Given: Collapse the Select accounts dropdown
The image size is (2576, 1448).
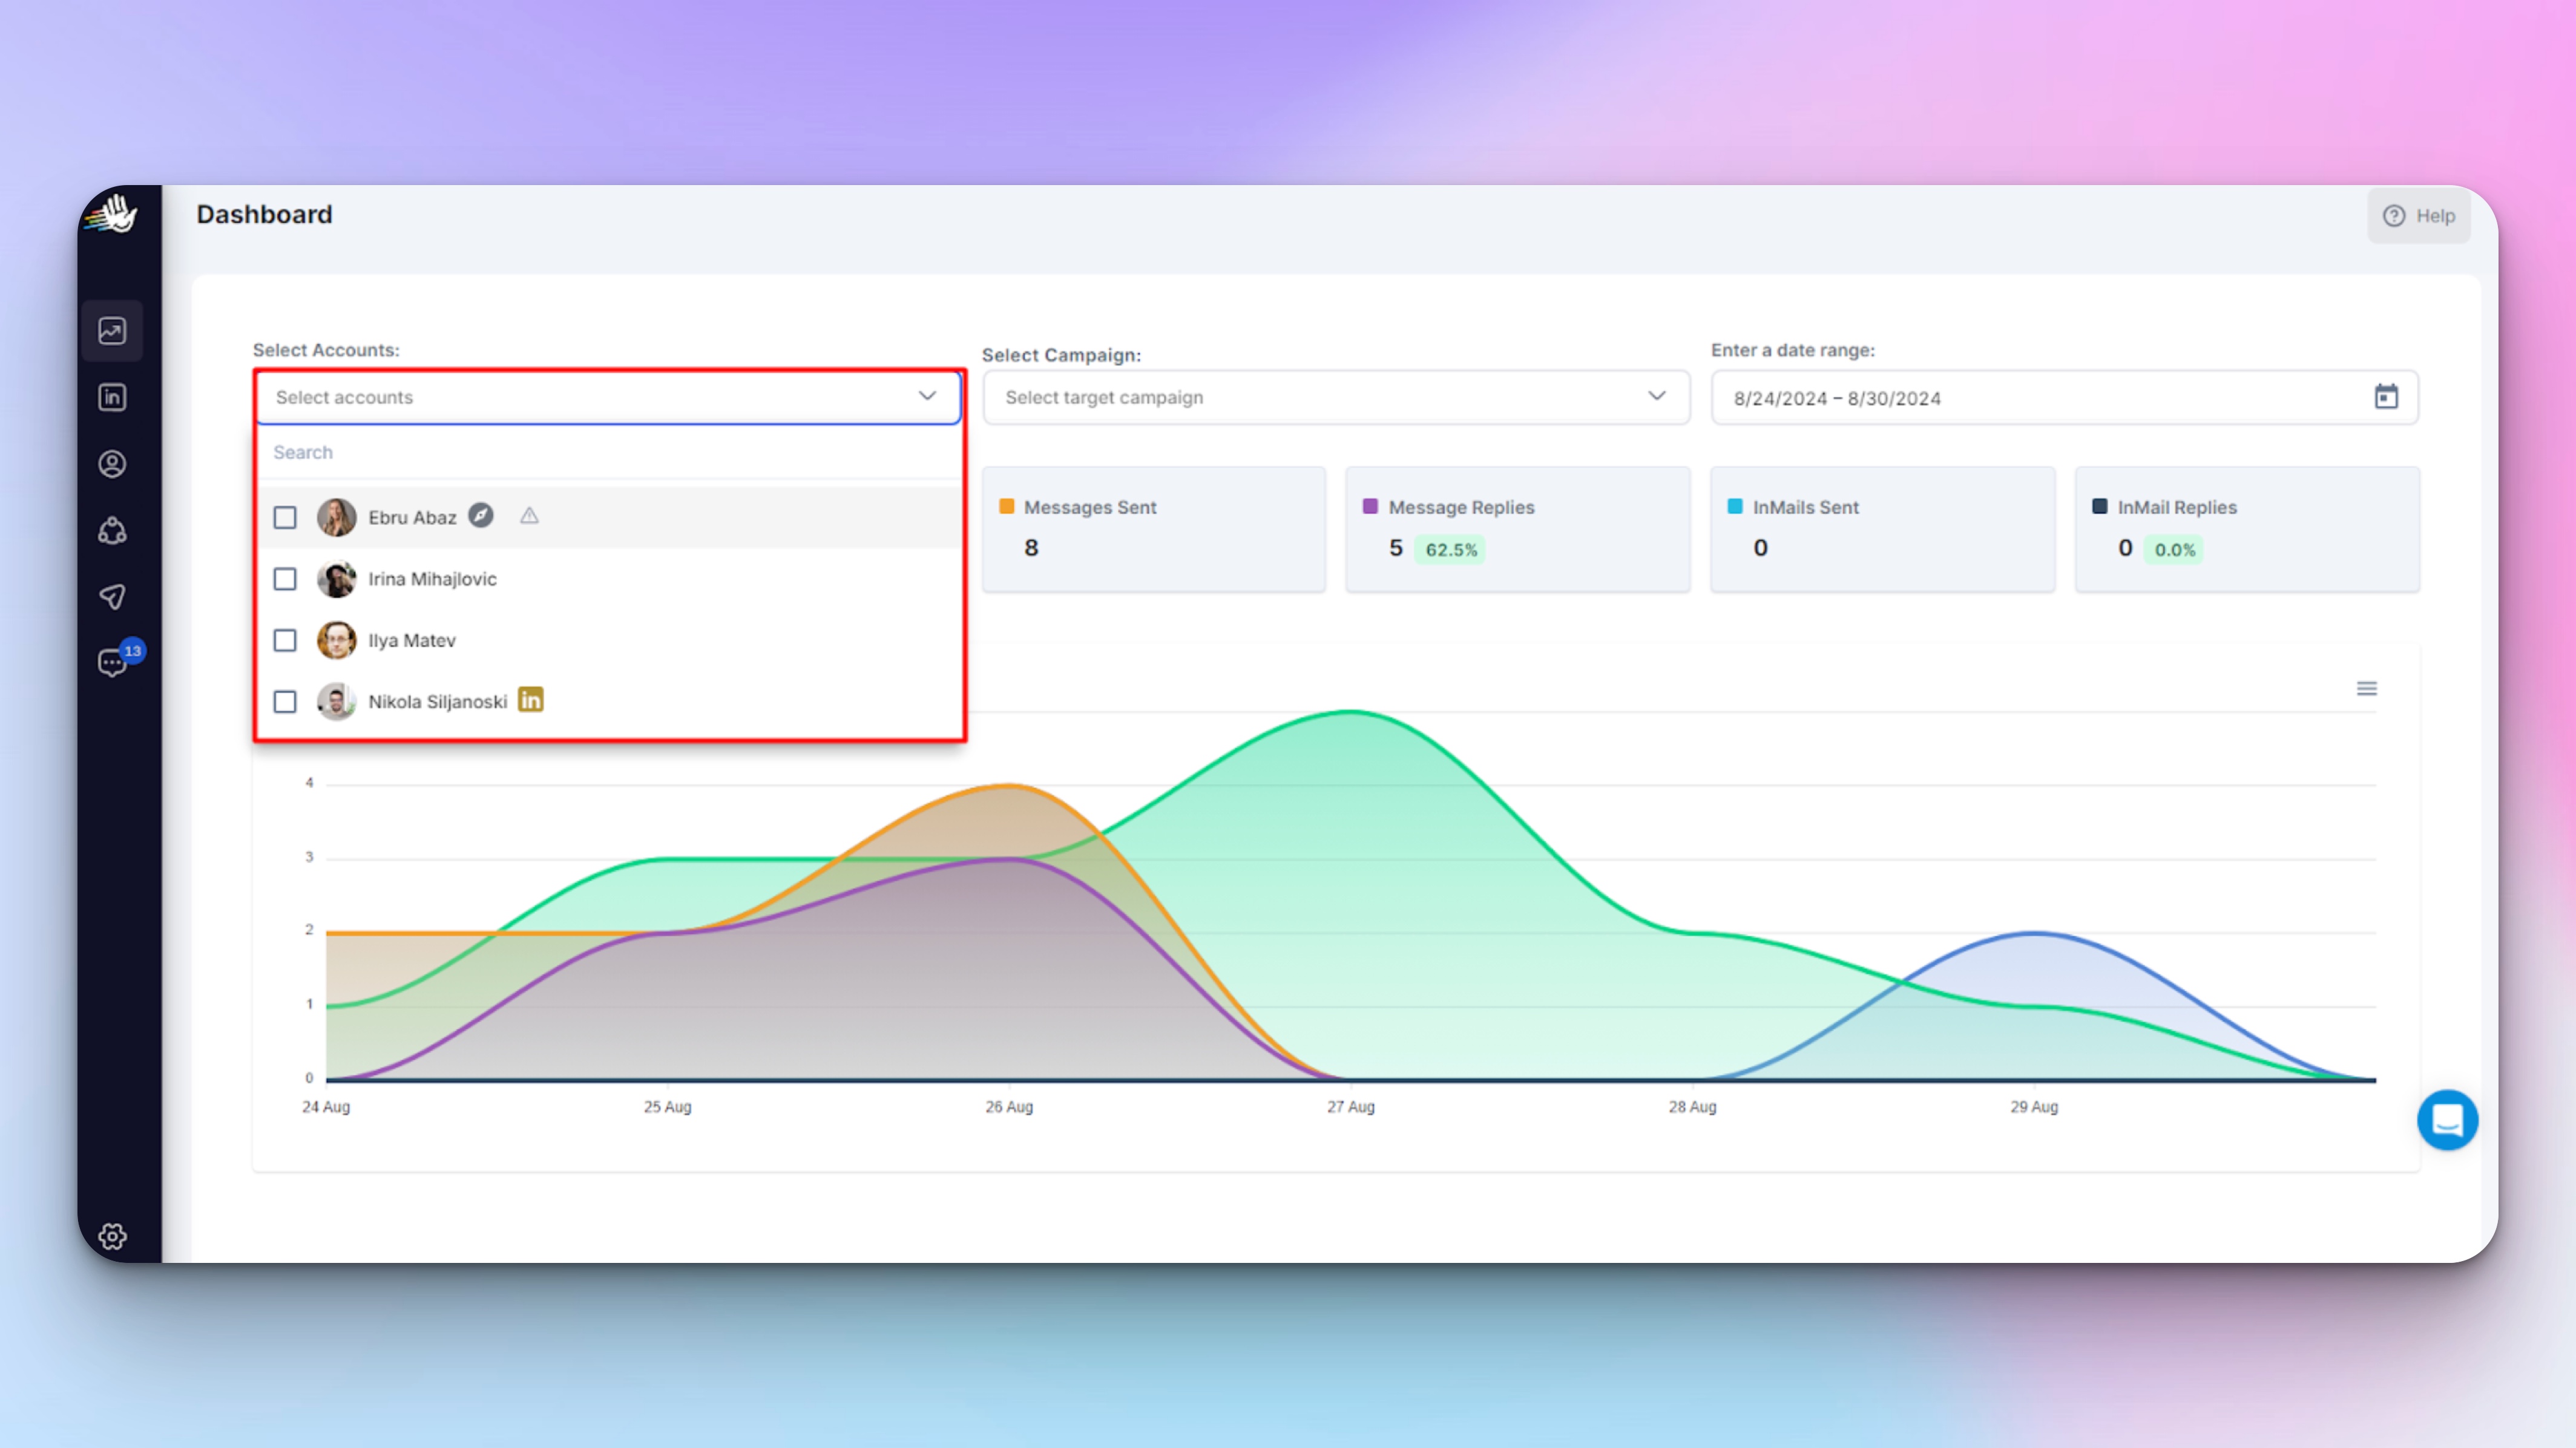Looking at the screenshot, I should click(x=927, y=397).
